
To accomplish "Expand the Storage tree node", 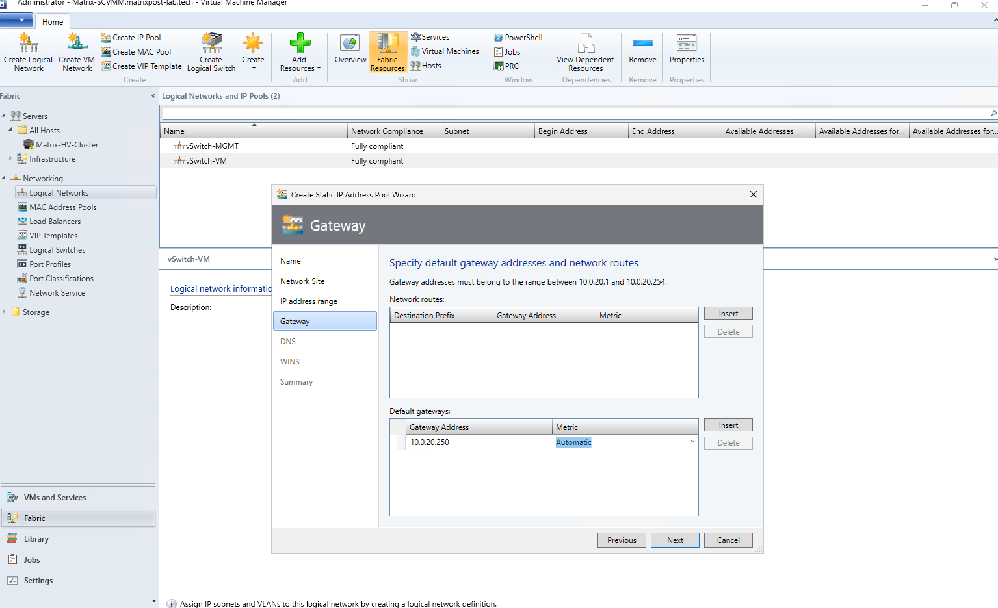I will coord(4,312).
